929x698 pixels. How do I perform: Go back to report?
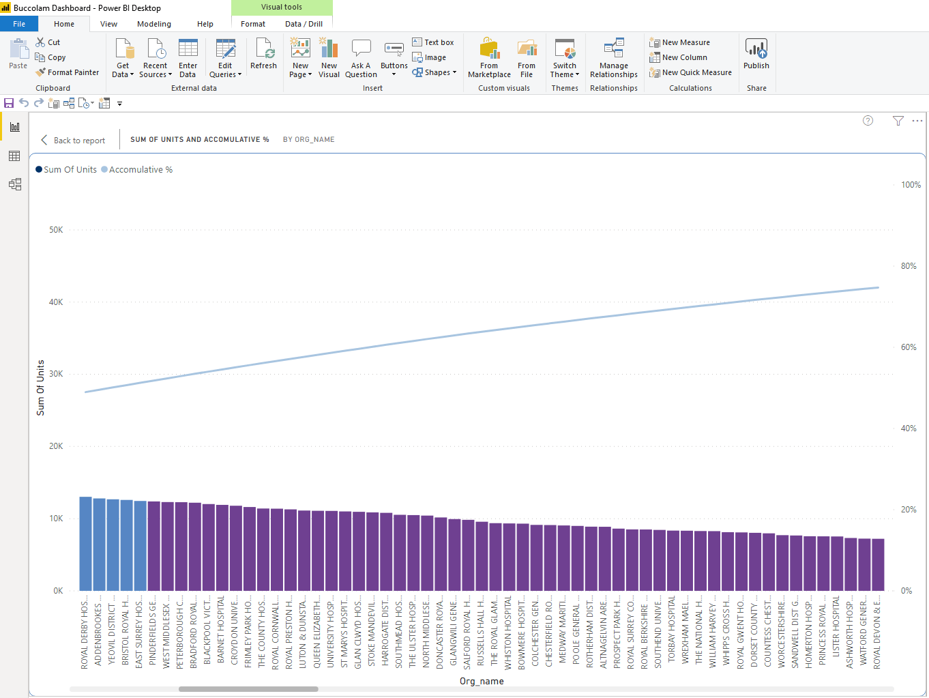coord(73,140)
